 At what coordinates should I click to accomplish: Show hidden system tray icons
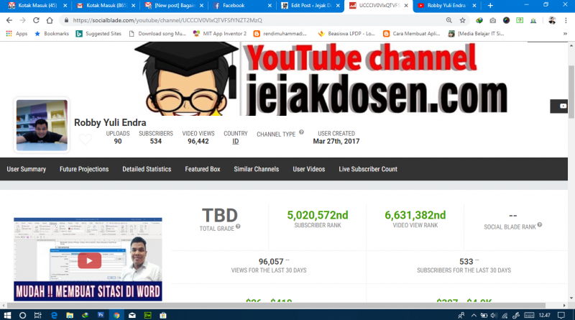[x=474, y=315]
